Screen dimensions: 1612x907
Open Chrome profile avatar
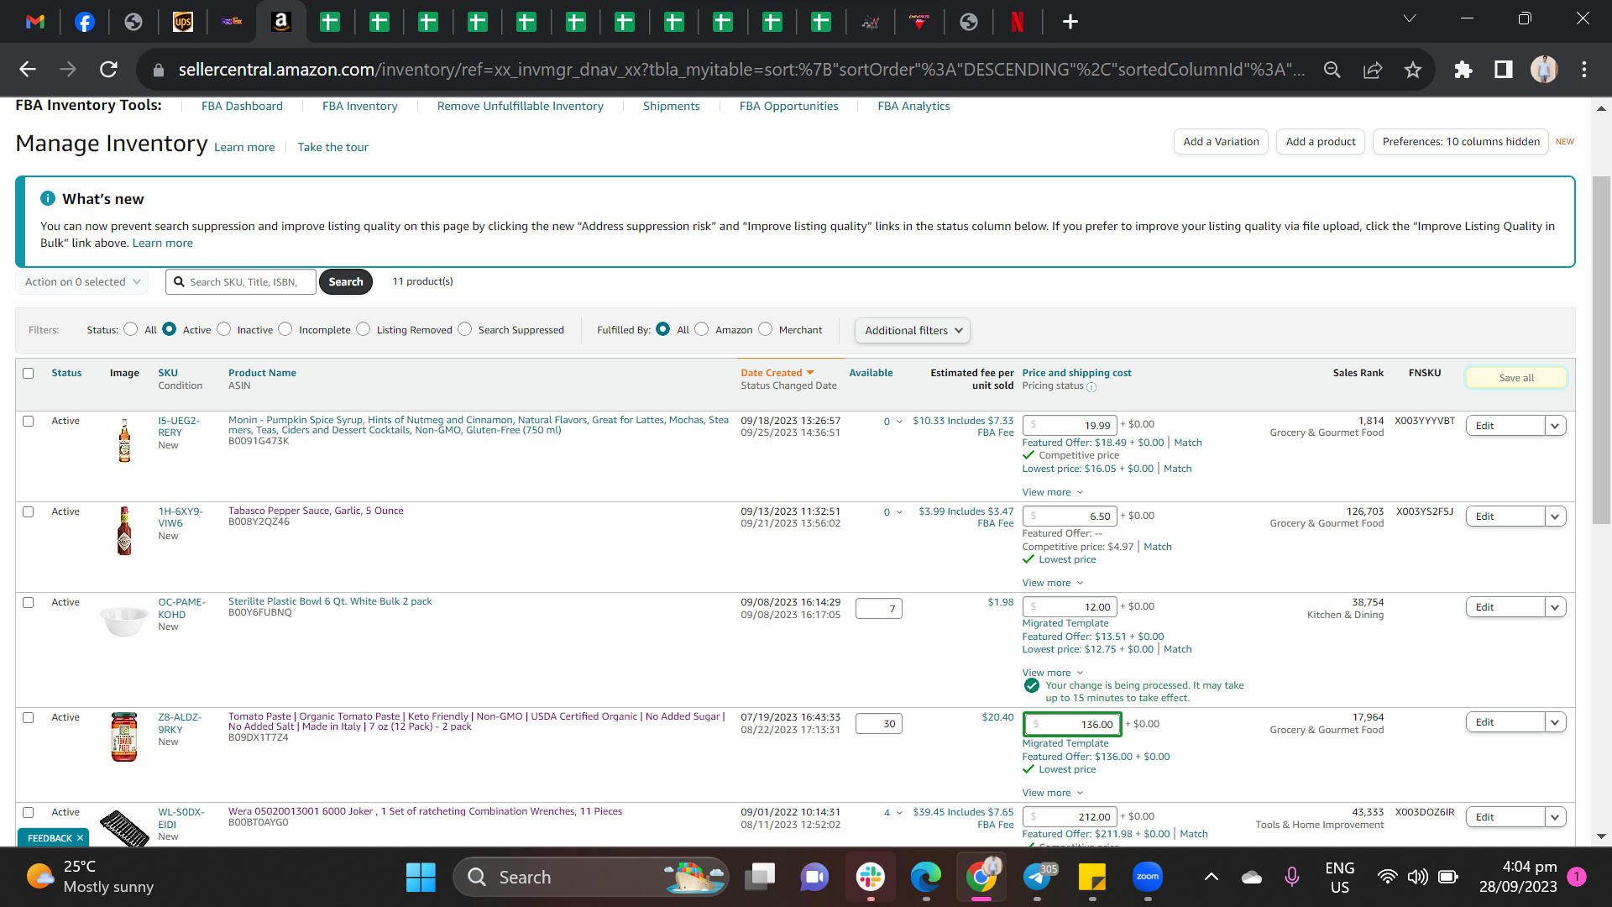click(1544, 70)
